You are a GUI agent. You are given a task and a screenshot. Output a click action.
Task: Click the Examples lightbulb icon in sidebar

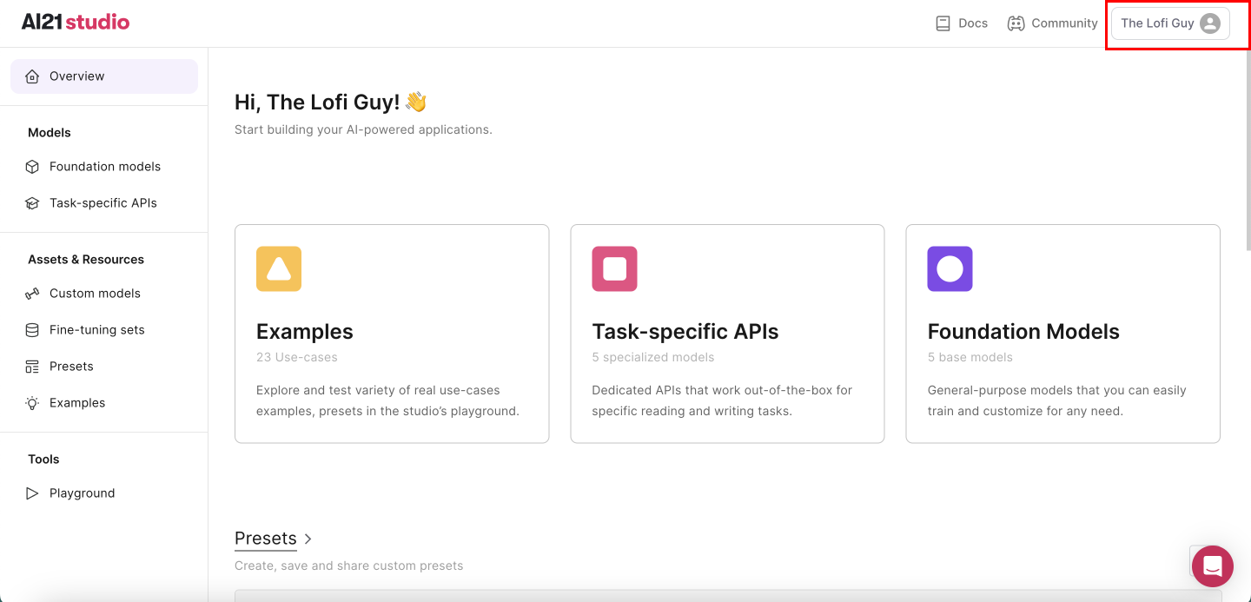tap(32, 403)
